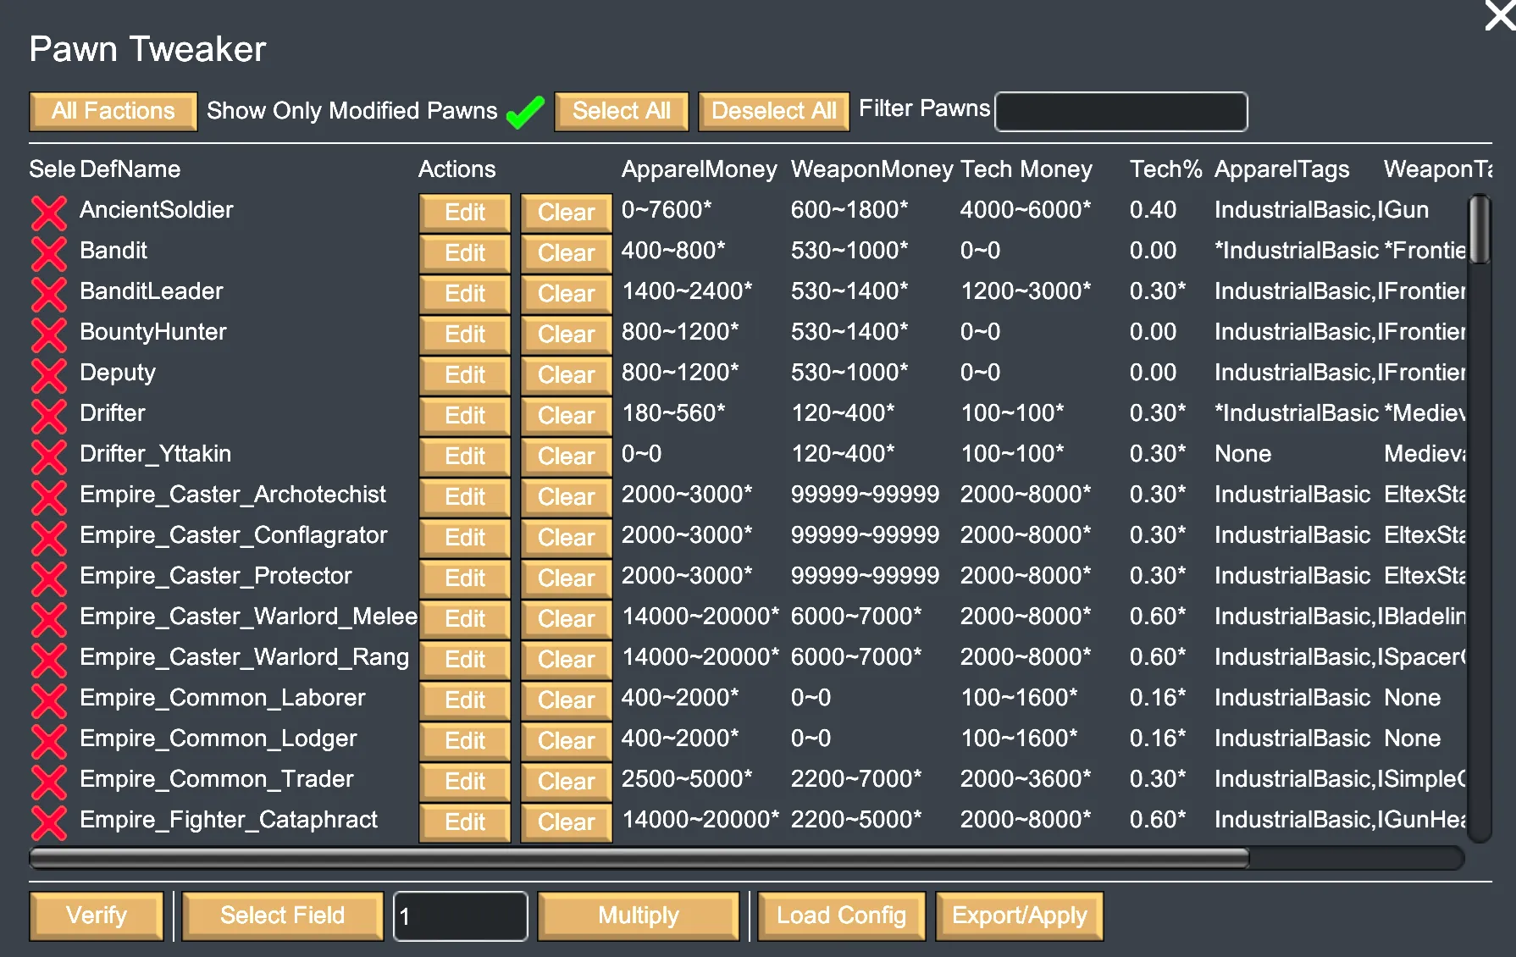1516x957 pixels.
Task: Open the Select Field dropdown
Action: click(282, 916)
